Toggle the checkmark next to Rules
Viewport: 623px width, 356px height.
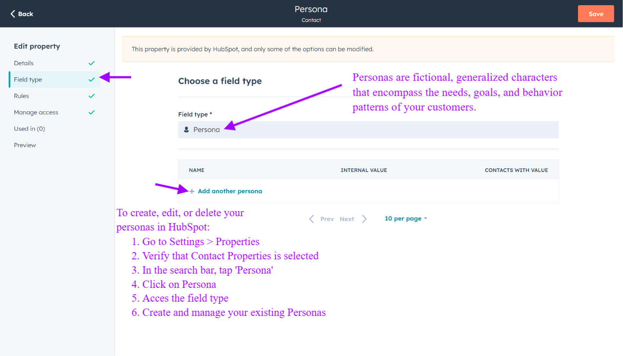click(x=91, y=96)
